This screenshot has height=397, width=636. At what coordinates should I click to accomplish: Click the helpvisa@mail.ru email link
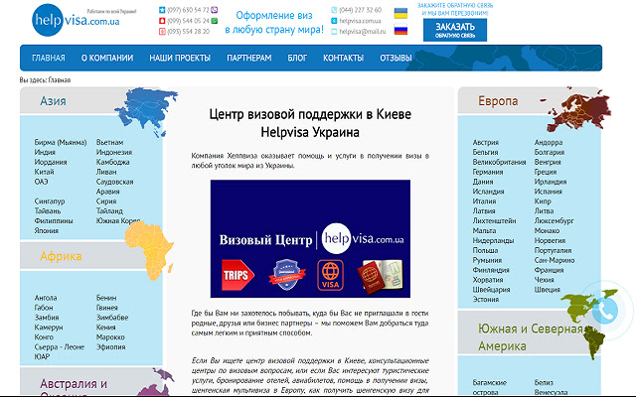point(362,31)
